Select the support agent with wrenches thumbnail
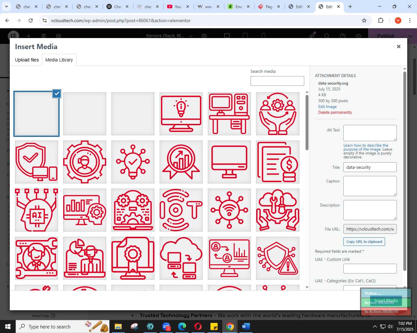 (36, 258)
